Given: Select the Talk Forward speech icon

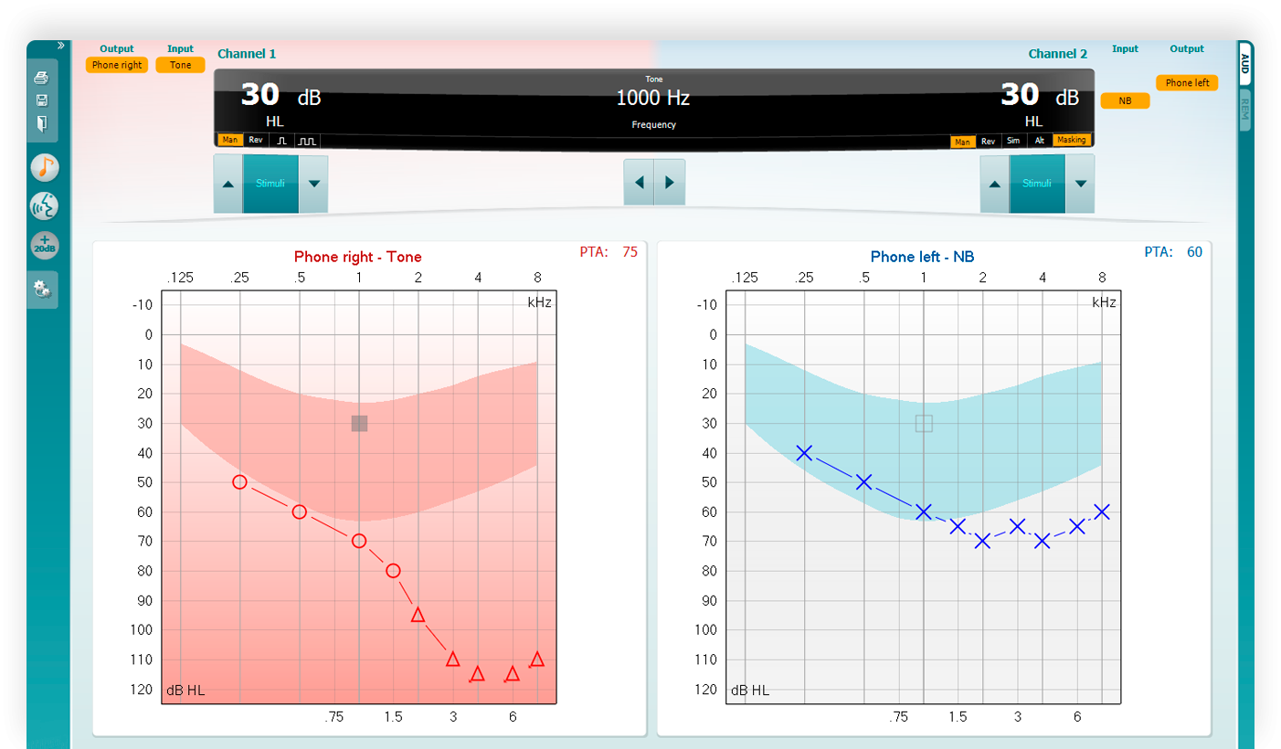Looking at the screenshot, I should point(44,206).
